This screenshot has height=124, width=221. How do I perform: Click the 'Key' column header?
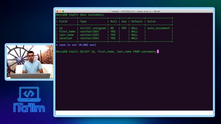[x=124, y=21]
